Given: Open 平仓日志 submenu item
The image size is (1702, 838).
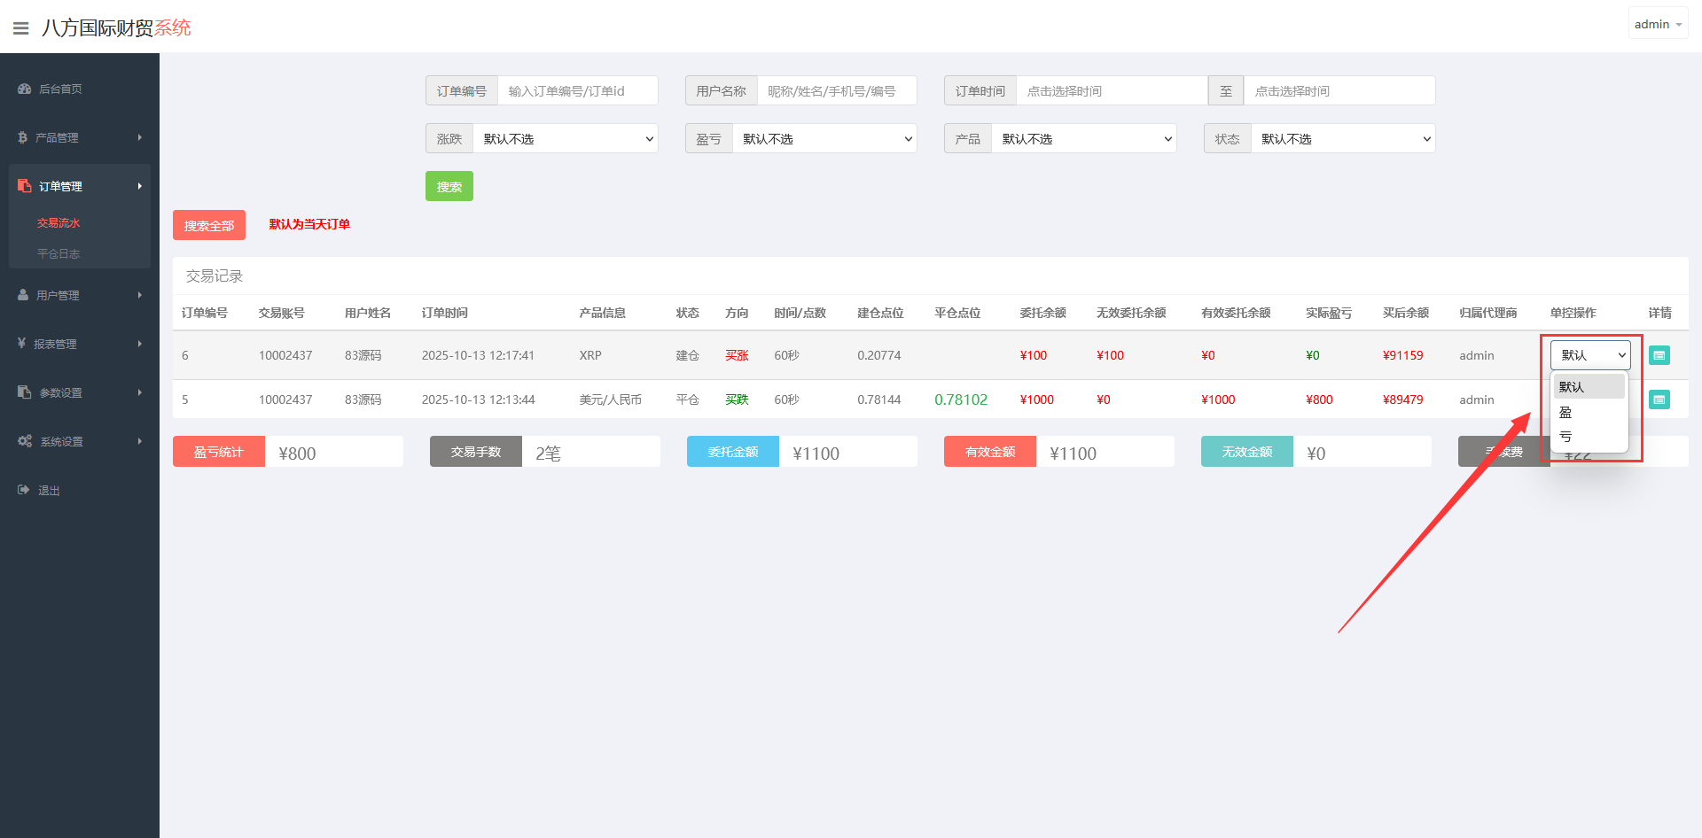Looking at the screenshot, I should tap(59, 254).
